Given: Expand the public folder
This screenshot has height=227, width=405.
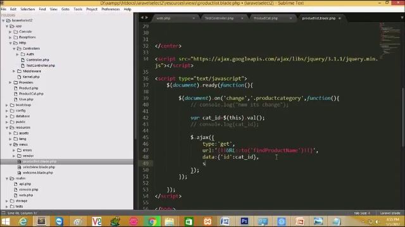Looking at the screenshot, I should [x=7, y=122].
